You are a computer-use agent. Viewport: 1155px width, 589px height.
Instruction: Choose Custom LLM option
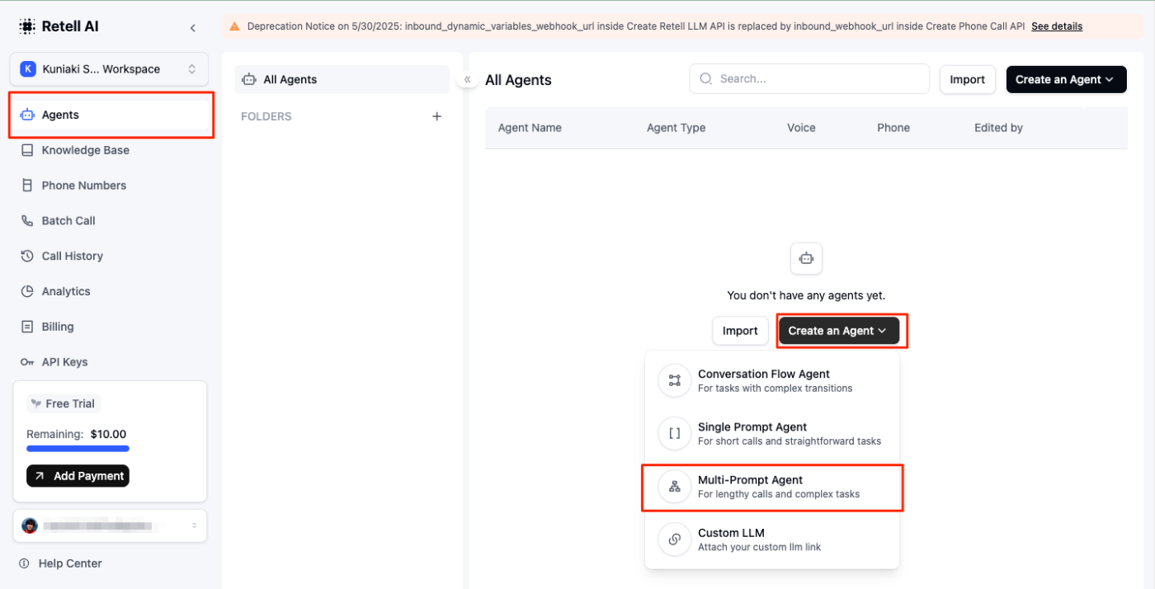tap(772, 540)
